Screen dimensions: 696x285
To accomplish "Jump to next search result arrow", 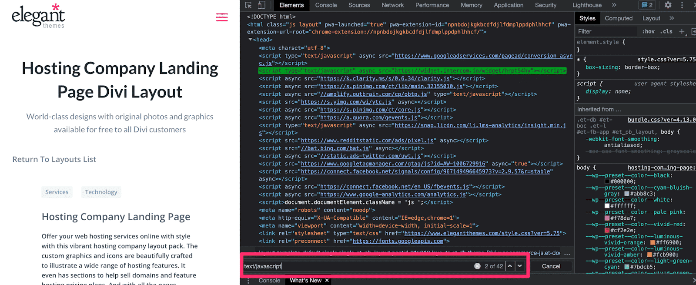I will pos(520,266).
